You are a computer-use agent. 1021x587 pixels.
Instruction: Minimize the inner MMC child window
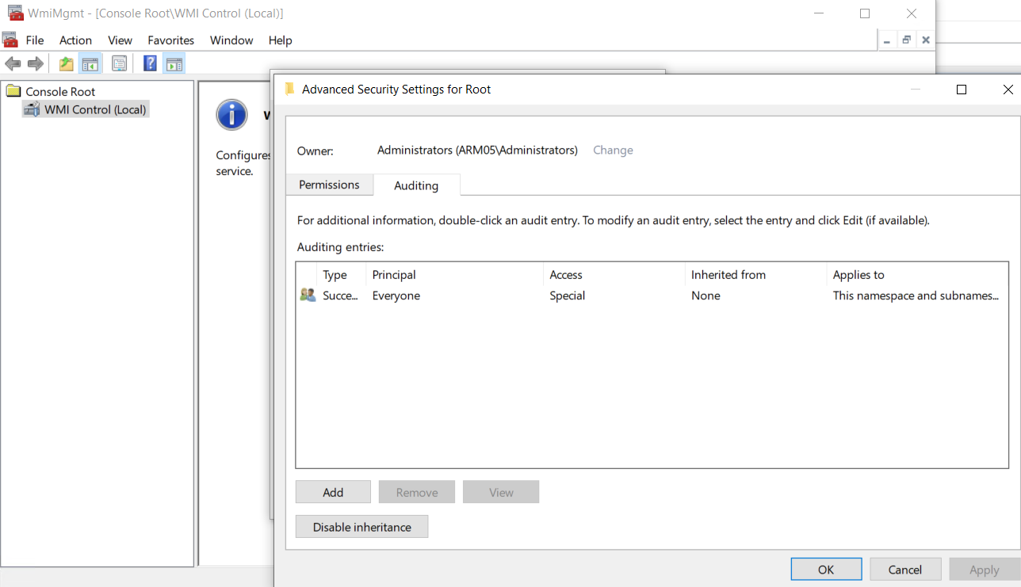887,40
